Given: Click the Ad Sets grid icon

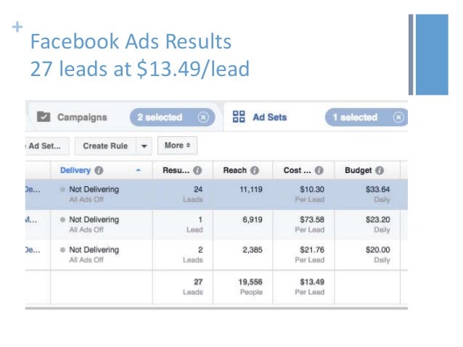Looking at the screenshot, I should (239, 117).
